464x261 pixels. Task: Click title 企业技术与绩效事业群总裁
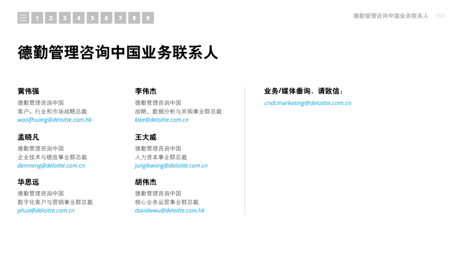pyautogui.click(x=52, y=157)
